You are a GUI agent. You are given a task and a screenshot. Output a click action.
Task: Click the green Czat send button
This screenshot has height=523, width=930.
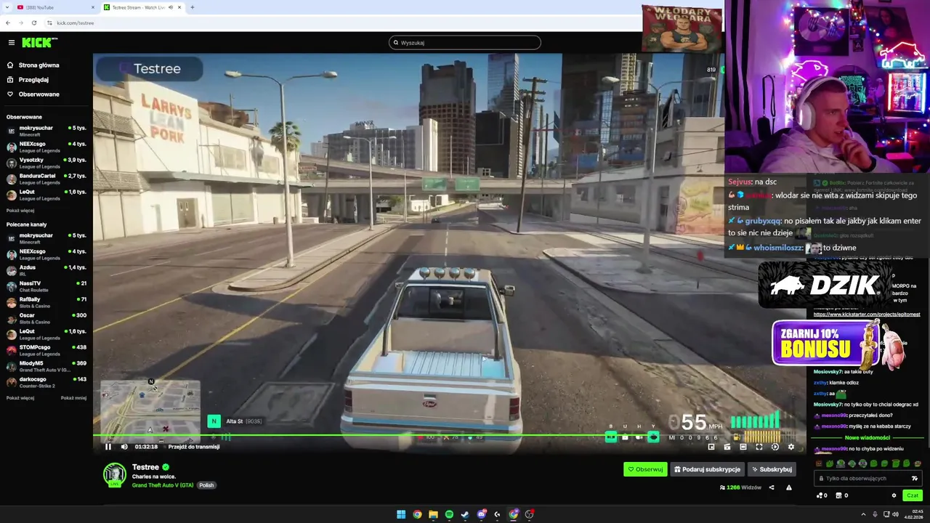coord(913,495)
